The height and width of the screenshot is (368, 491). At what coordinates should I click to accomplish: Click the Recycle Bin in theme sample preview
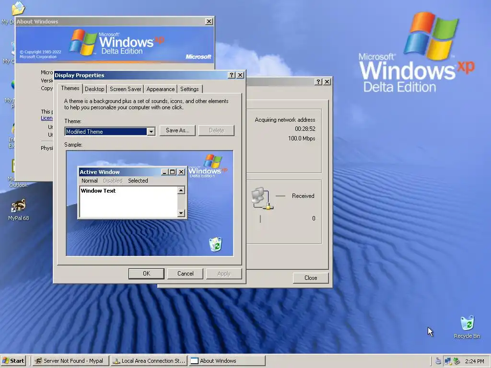coord(216,244)
